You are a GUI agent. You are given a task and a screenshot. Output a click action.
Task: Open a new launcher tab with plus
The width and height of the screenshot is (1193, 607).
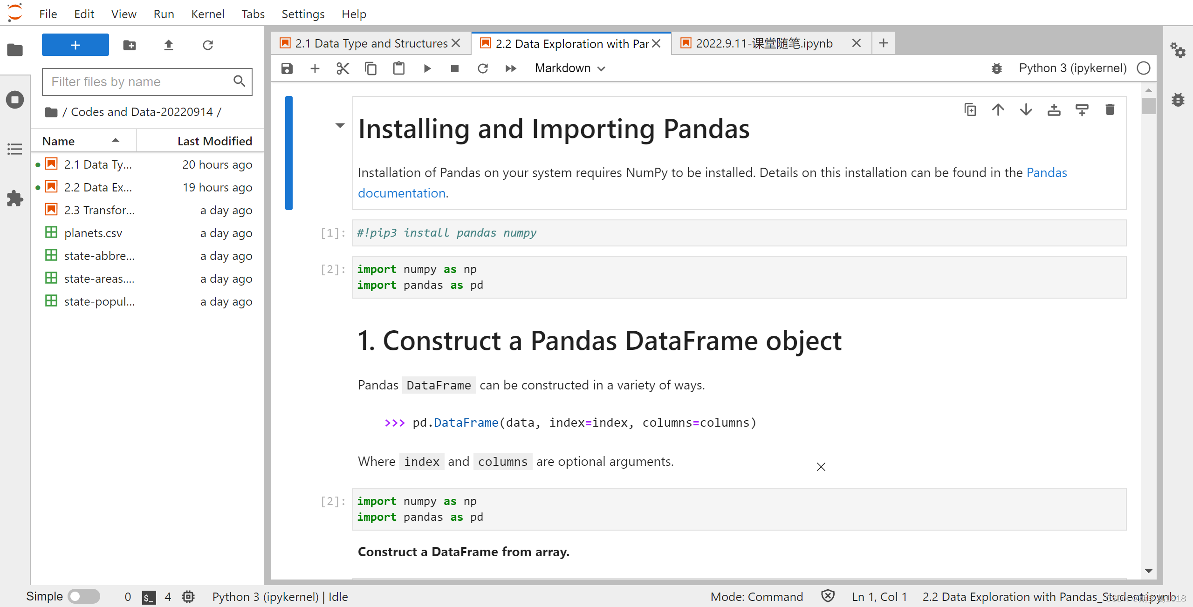click(883, 43)
